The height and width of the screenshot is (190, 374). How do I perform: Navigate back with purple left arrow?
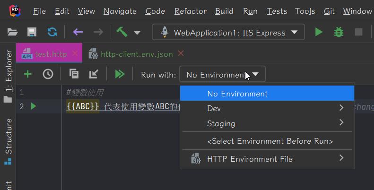(78, 32)
